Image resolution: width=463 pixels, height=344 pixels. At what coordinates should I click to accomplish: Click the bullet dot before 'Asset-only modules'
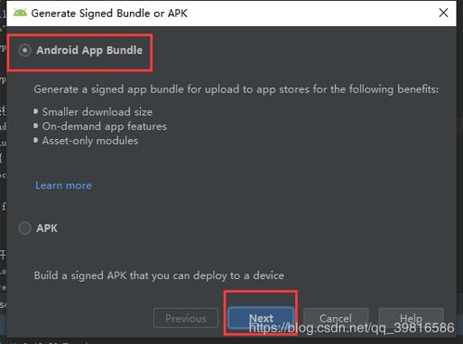[36, 140]
